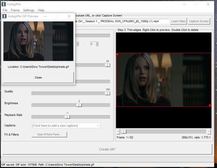217x168 pixels.
Task: Click the 'Frame 1 / 62' text
Action: [125, 137]
